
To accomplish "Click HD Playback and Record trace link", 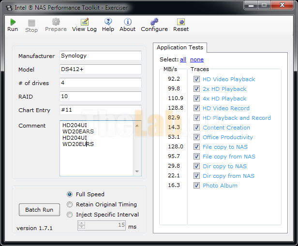I will click(x=237, y=118).
